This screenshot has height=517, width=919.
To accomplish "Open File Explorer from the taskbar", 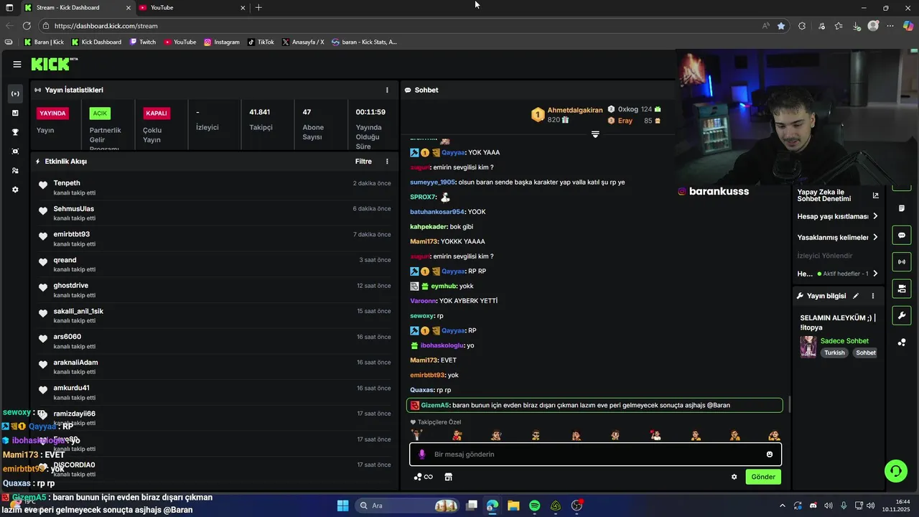I will click(513, 506).
